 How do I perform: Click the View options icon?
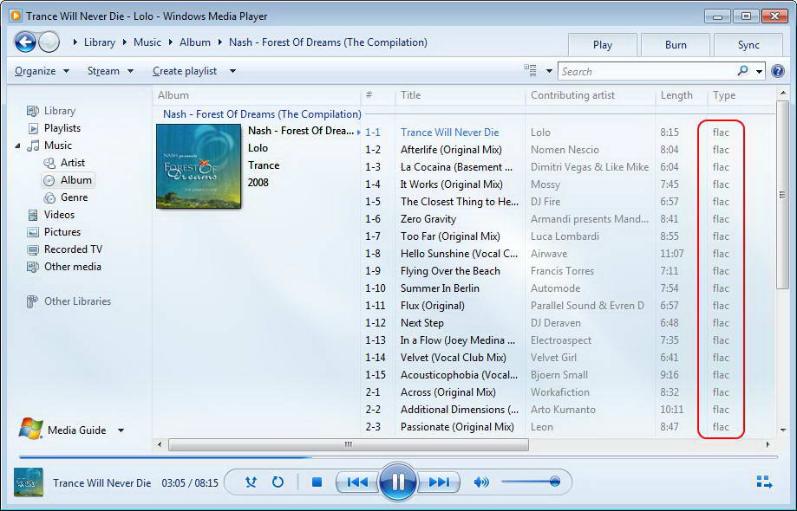pyautogui.click(x=530, y=70)
